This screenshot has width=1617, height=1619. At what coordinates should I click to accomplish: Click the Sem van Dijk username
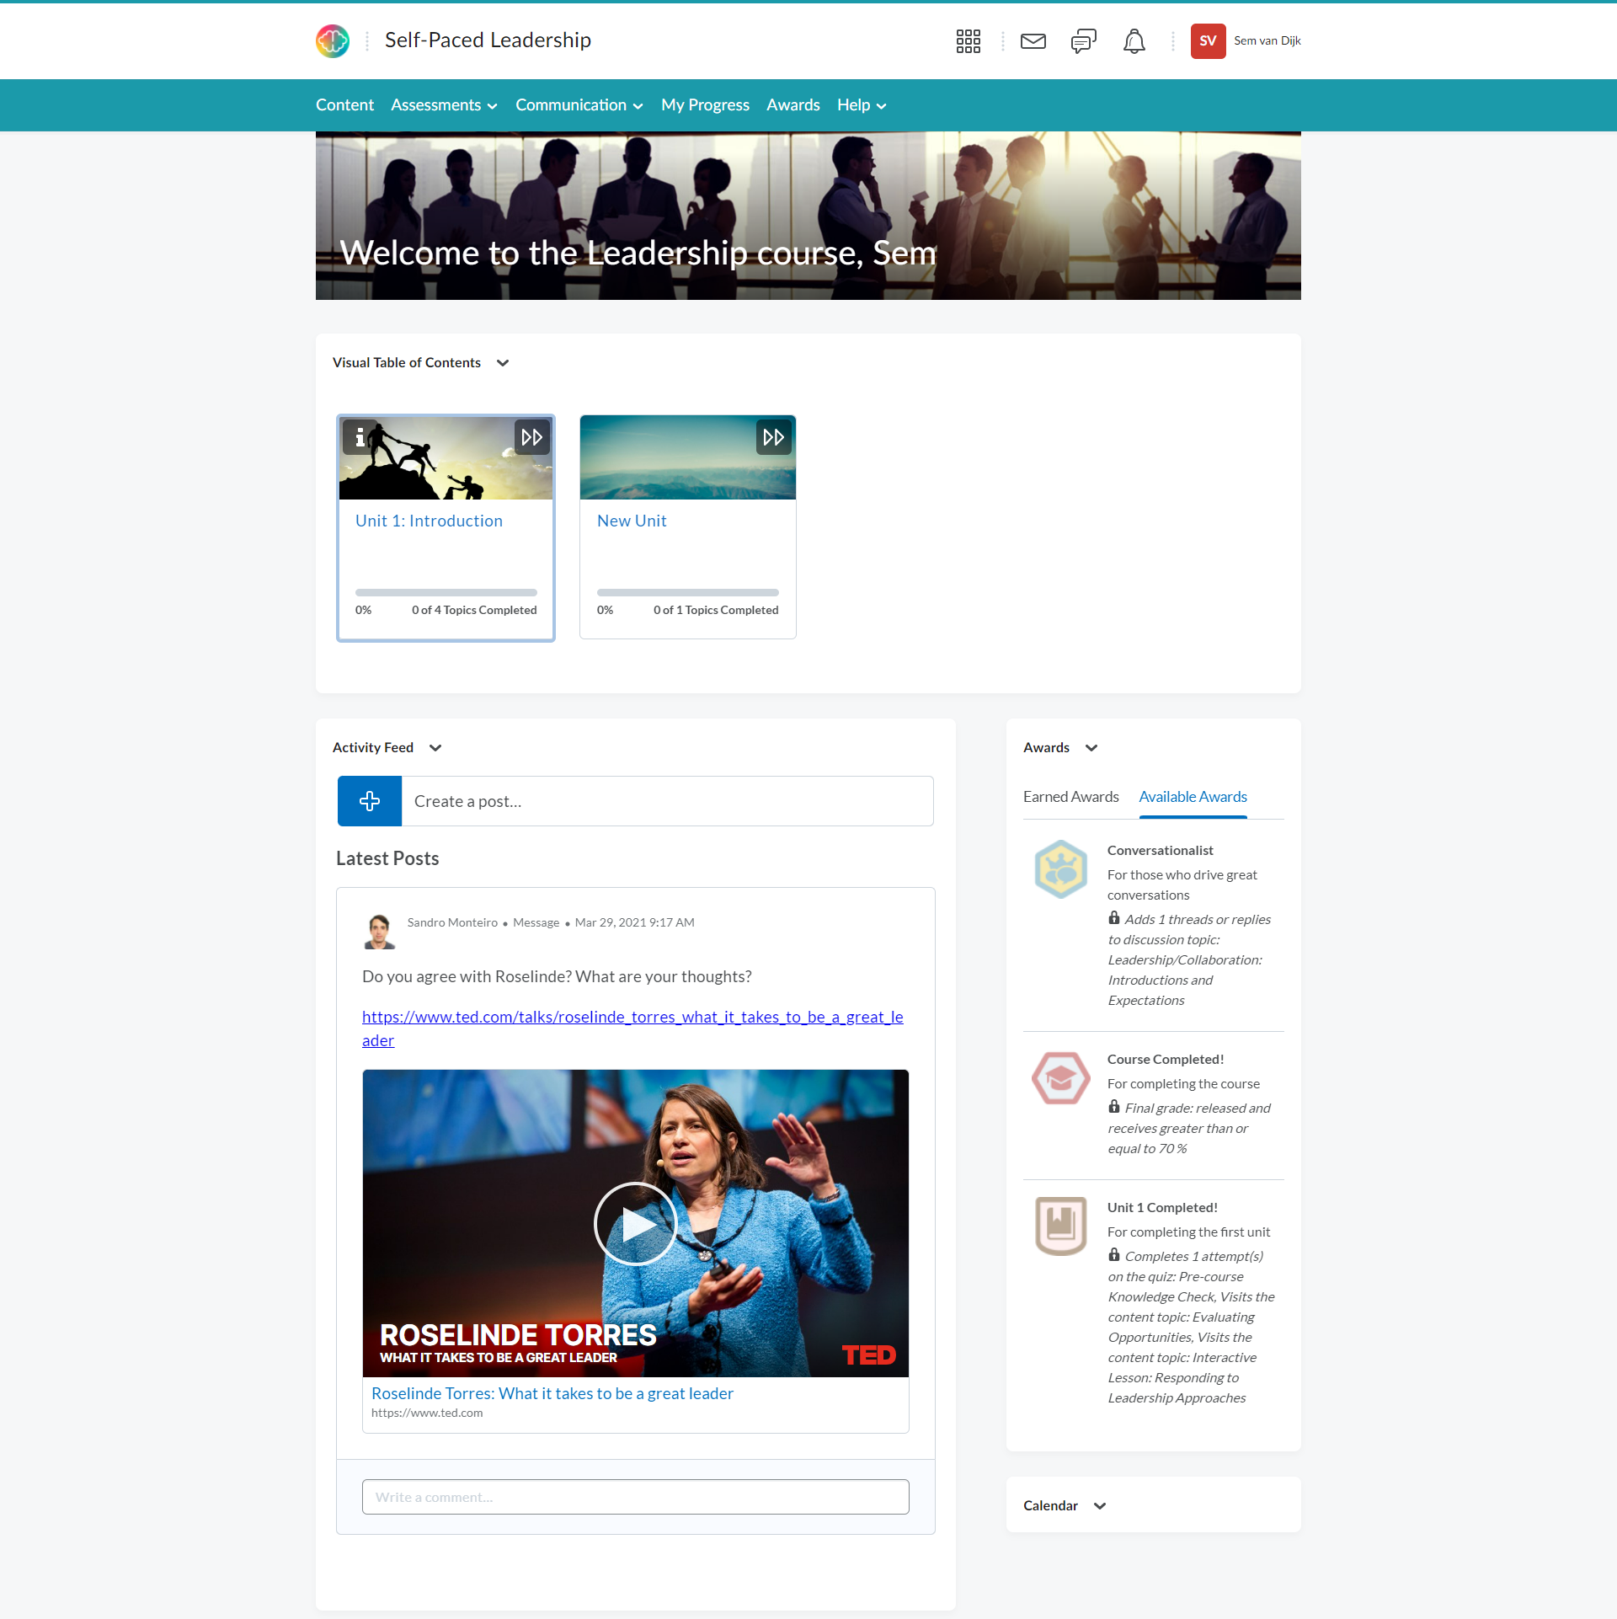pos(1267,40)
